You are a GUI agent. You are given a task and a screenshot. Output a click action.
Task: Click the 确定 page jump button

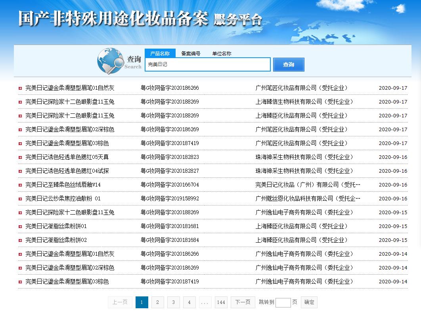point(309,302)
